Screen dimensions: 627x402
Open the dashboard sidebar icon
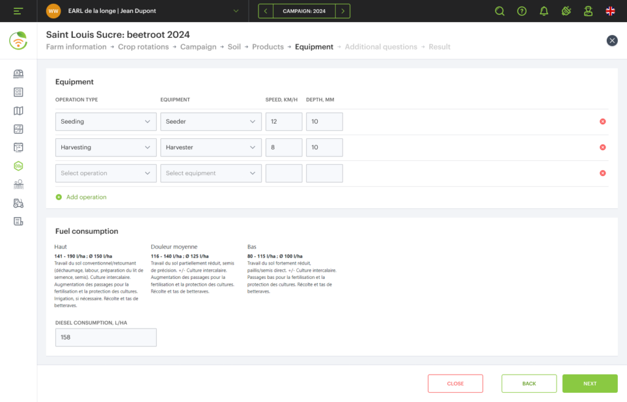coord(18,92)
